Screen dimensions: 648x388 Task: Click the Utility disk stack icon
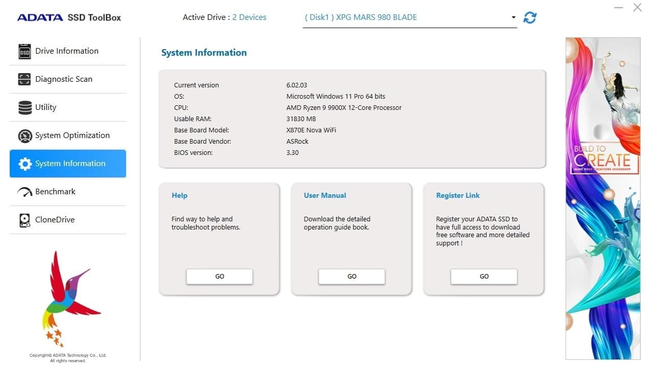[x=25, y=107]
